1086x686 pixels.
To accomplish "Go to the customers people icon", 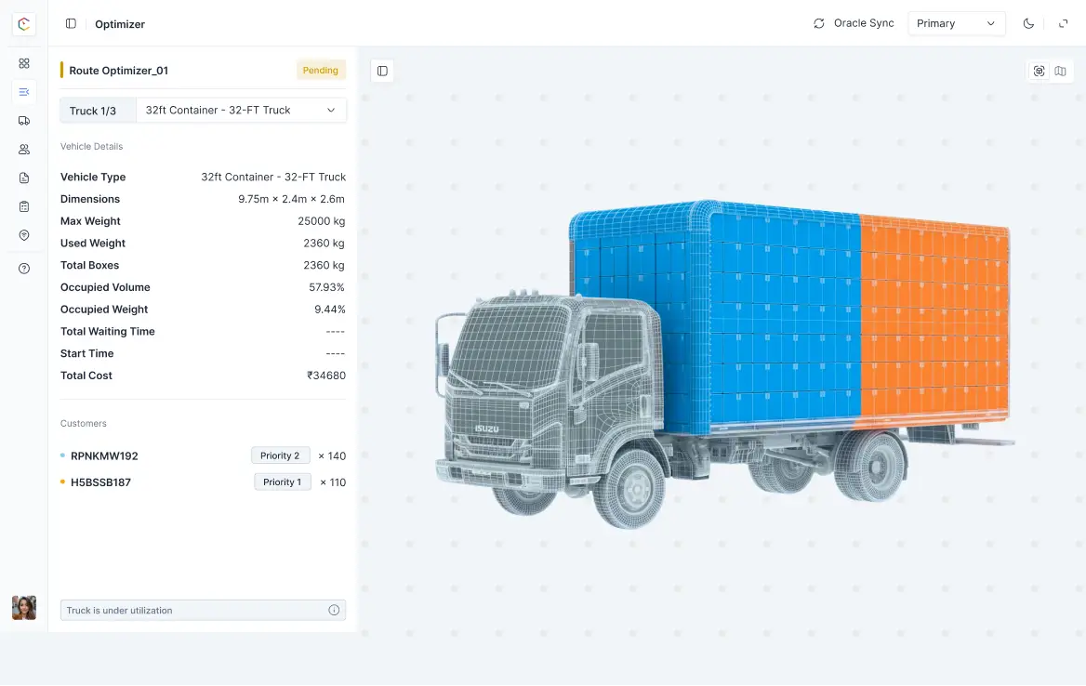I will coord(24,150).
